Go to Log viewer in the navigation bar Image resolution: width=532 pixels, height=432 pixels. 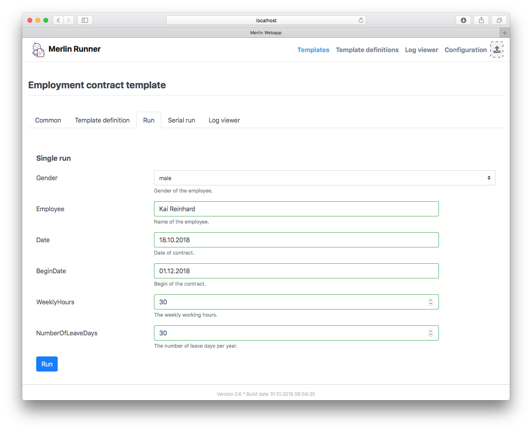[x=421, y=50]
